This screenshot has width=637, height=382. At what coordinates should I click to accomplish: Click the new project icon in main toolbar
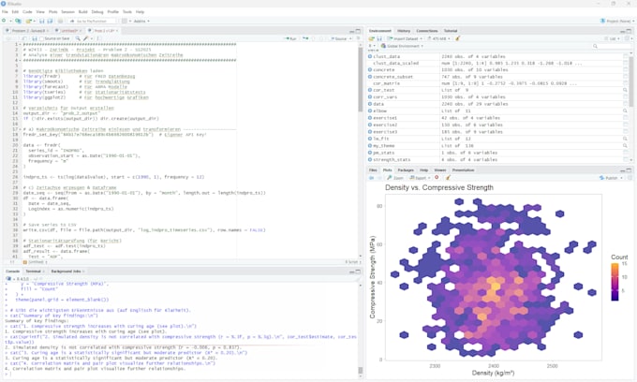[x=19, y=21]
